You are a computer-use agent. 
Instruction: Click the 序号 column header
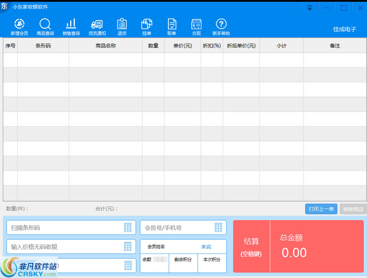[10, 46]
